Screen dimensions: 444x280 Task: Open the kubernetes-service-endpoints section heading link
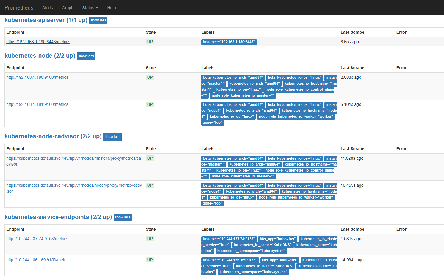[58, 217]
